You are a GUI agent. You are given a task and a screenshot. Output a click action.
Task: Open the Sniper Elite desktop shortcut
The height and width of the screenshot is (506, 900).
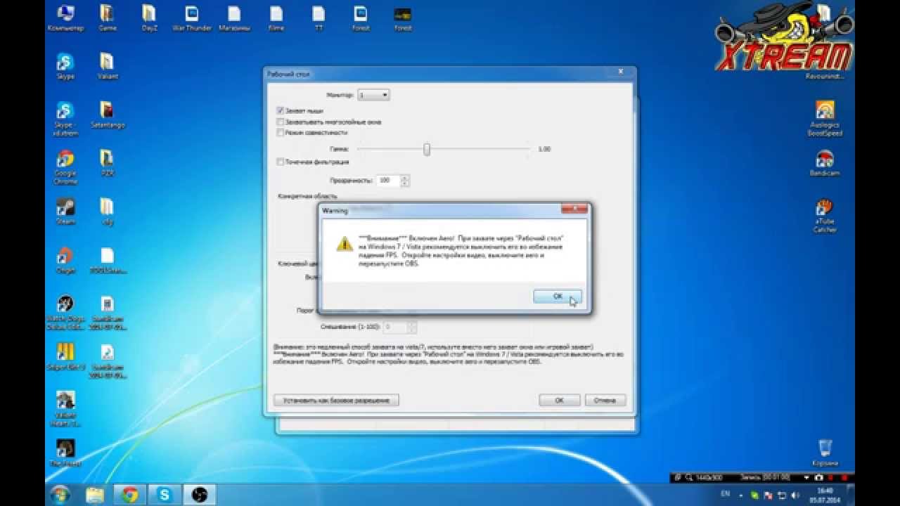pos(65,357)
